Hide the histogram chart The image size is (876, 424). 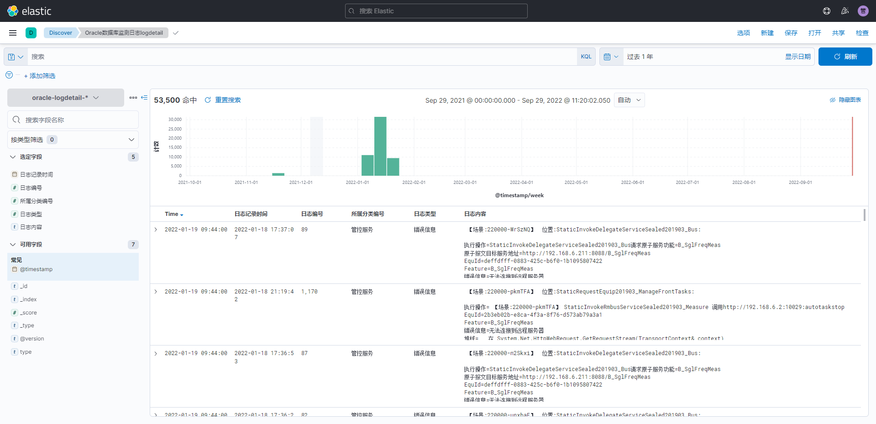845,100
